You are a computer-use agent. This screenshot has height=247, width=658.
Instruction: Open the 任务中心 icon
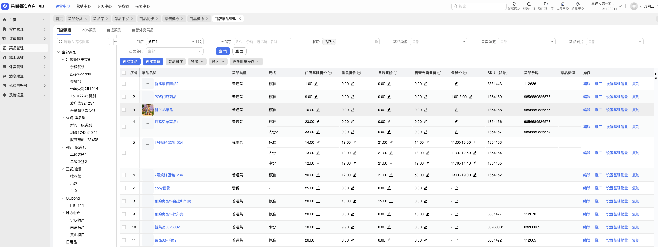pyautogui.click(x=562, y=4)
